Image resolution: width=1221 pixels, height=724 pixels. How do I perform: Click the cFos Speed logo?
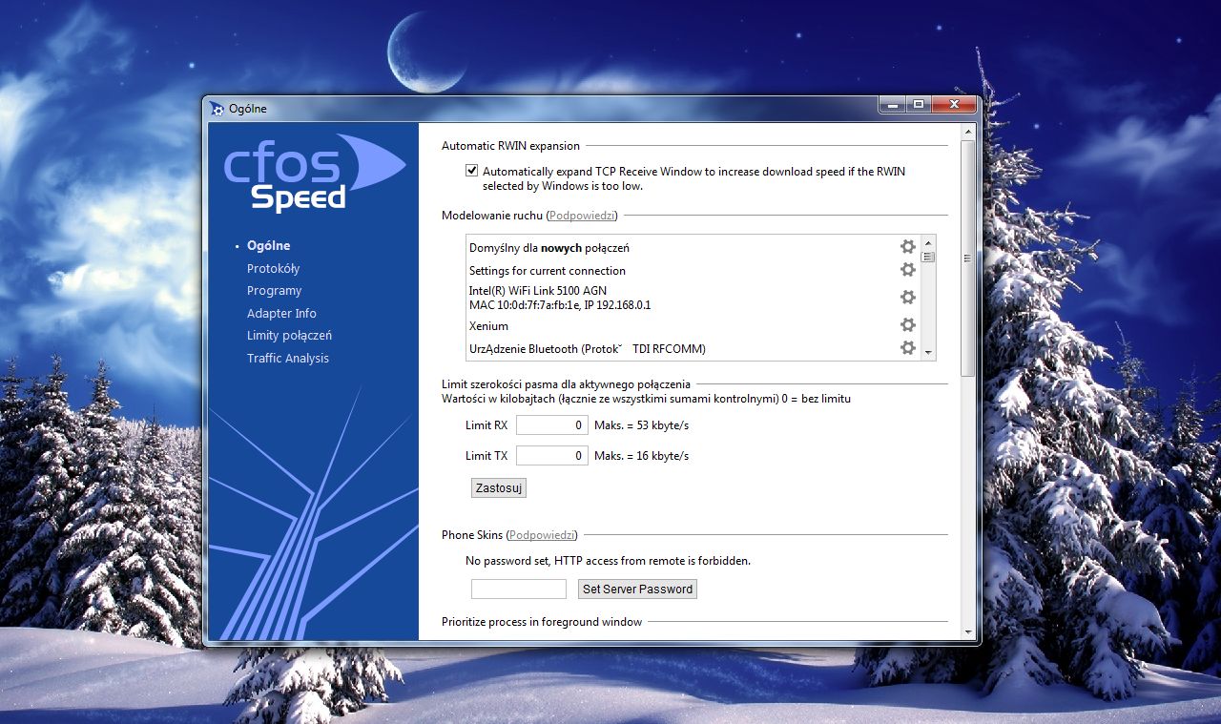click(x=314, y=173)
